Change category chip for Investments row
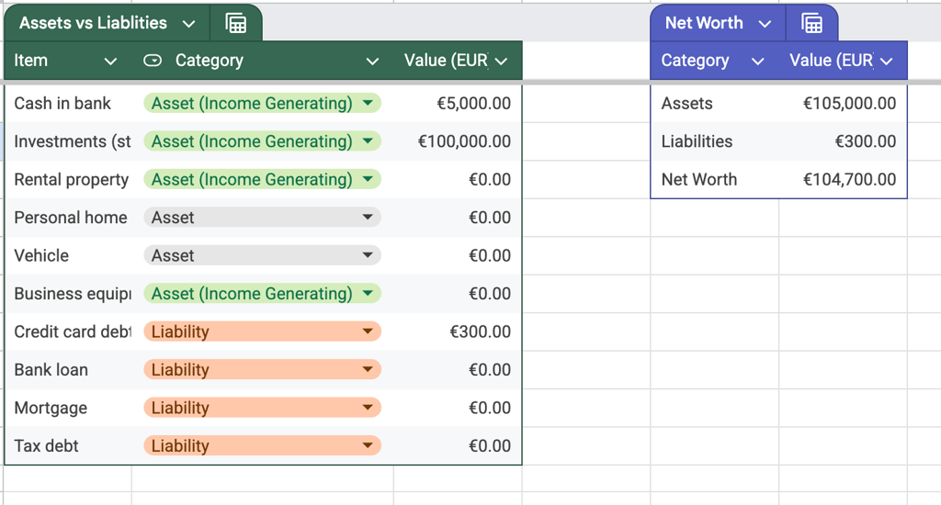941x505 pixels. point(262,141)
